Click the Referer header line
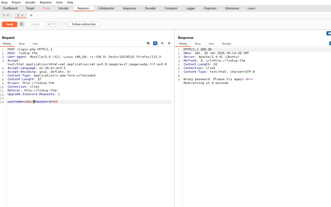Screen dimensions: 331x207 tap(33, 91)
